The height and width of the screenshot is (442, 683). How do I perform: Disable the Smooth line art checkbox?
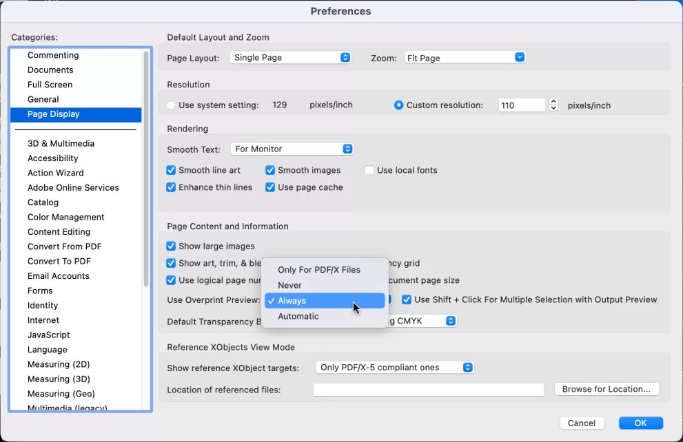click(170, 170)
